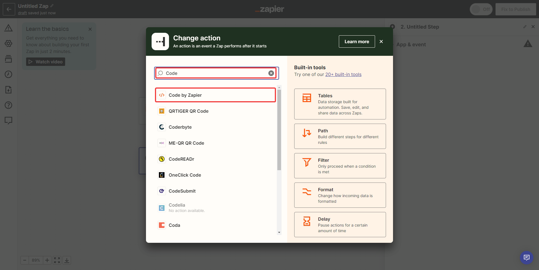The height and width of the screenshot is (270, 539).
Task: Close the Change action dialog
Action: click(x=381, y=41)
